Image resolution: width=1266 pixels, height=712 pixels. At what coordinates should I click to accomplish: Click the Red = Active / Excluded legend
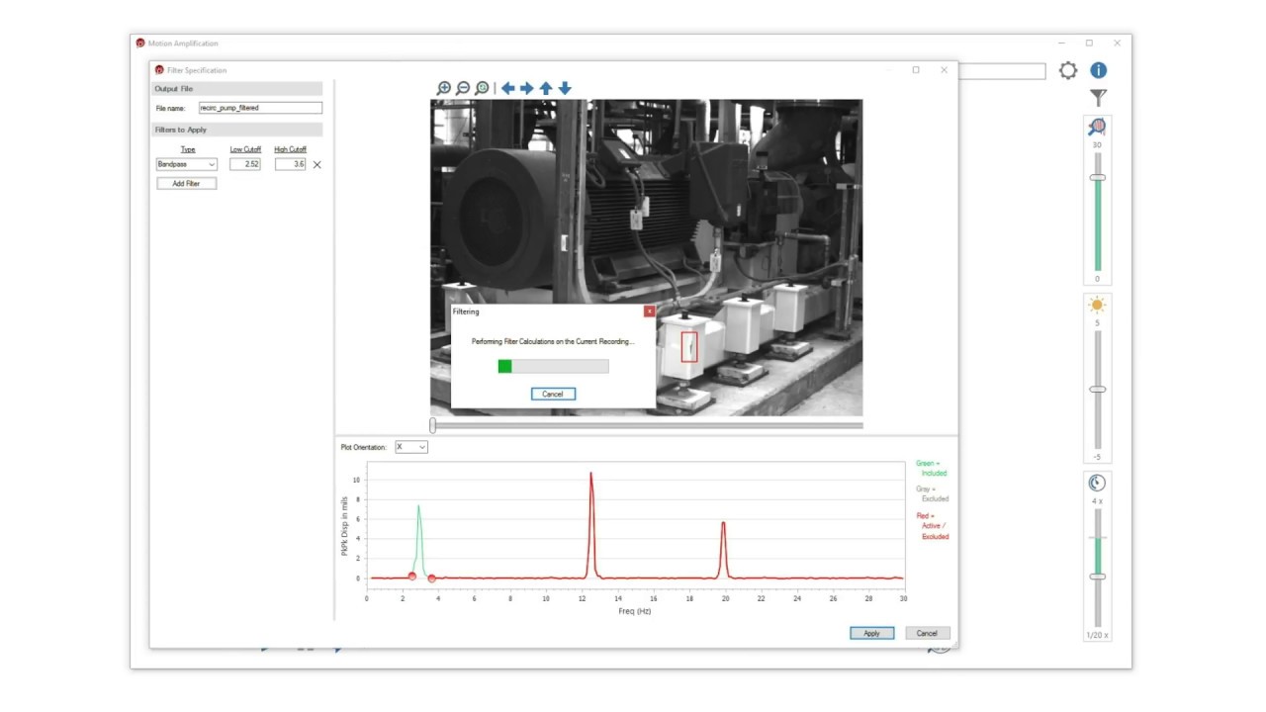pyautogui.click(x=933, y=526)
